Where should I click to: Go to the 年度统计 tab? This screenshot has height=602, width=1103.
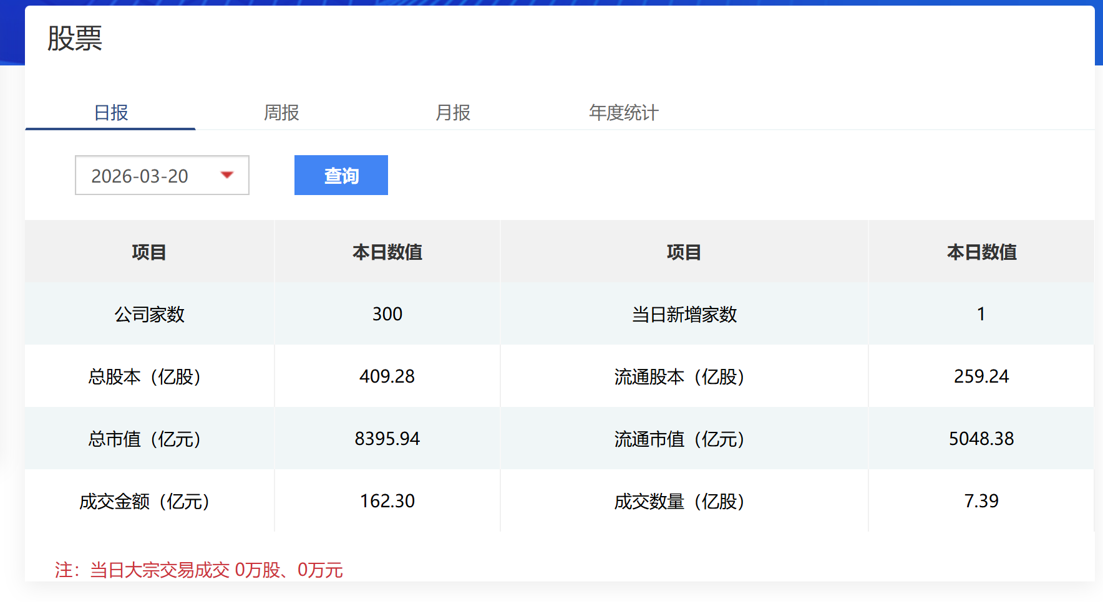point(623,113)
